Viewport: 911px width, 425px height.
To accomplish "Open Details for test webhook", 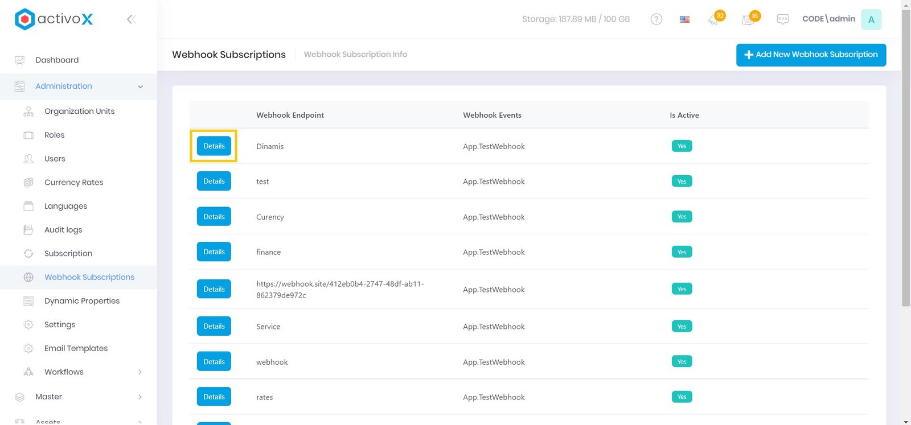I will coord(214,181).
